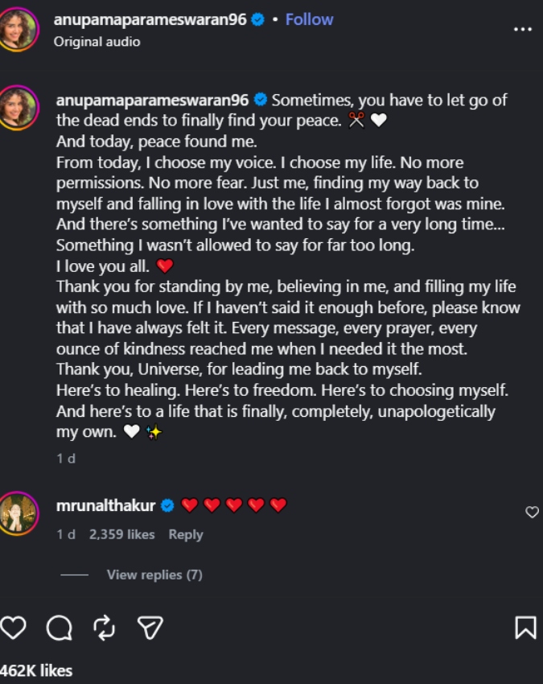543x684 pixels.
Task: Expand View replies (7)
Action: (x=154, y=575)
